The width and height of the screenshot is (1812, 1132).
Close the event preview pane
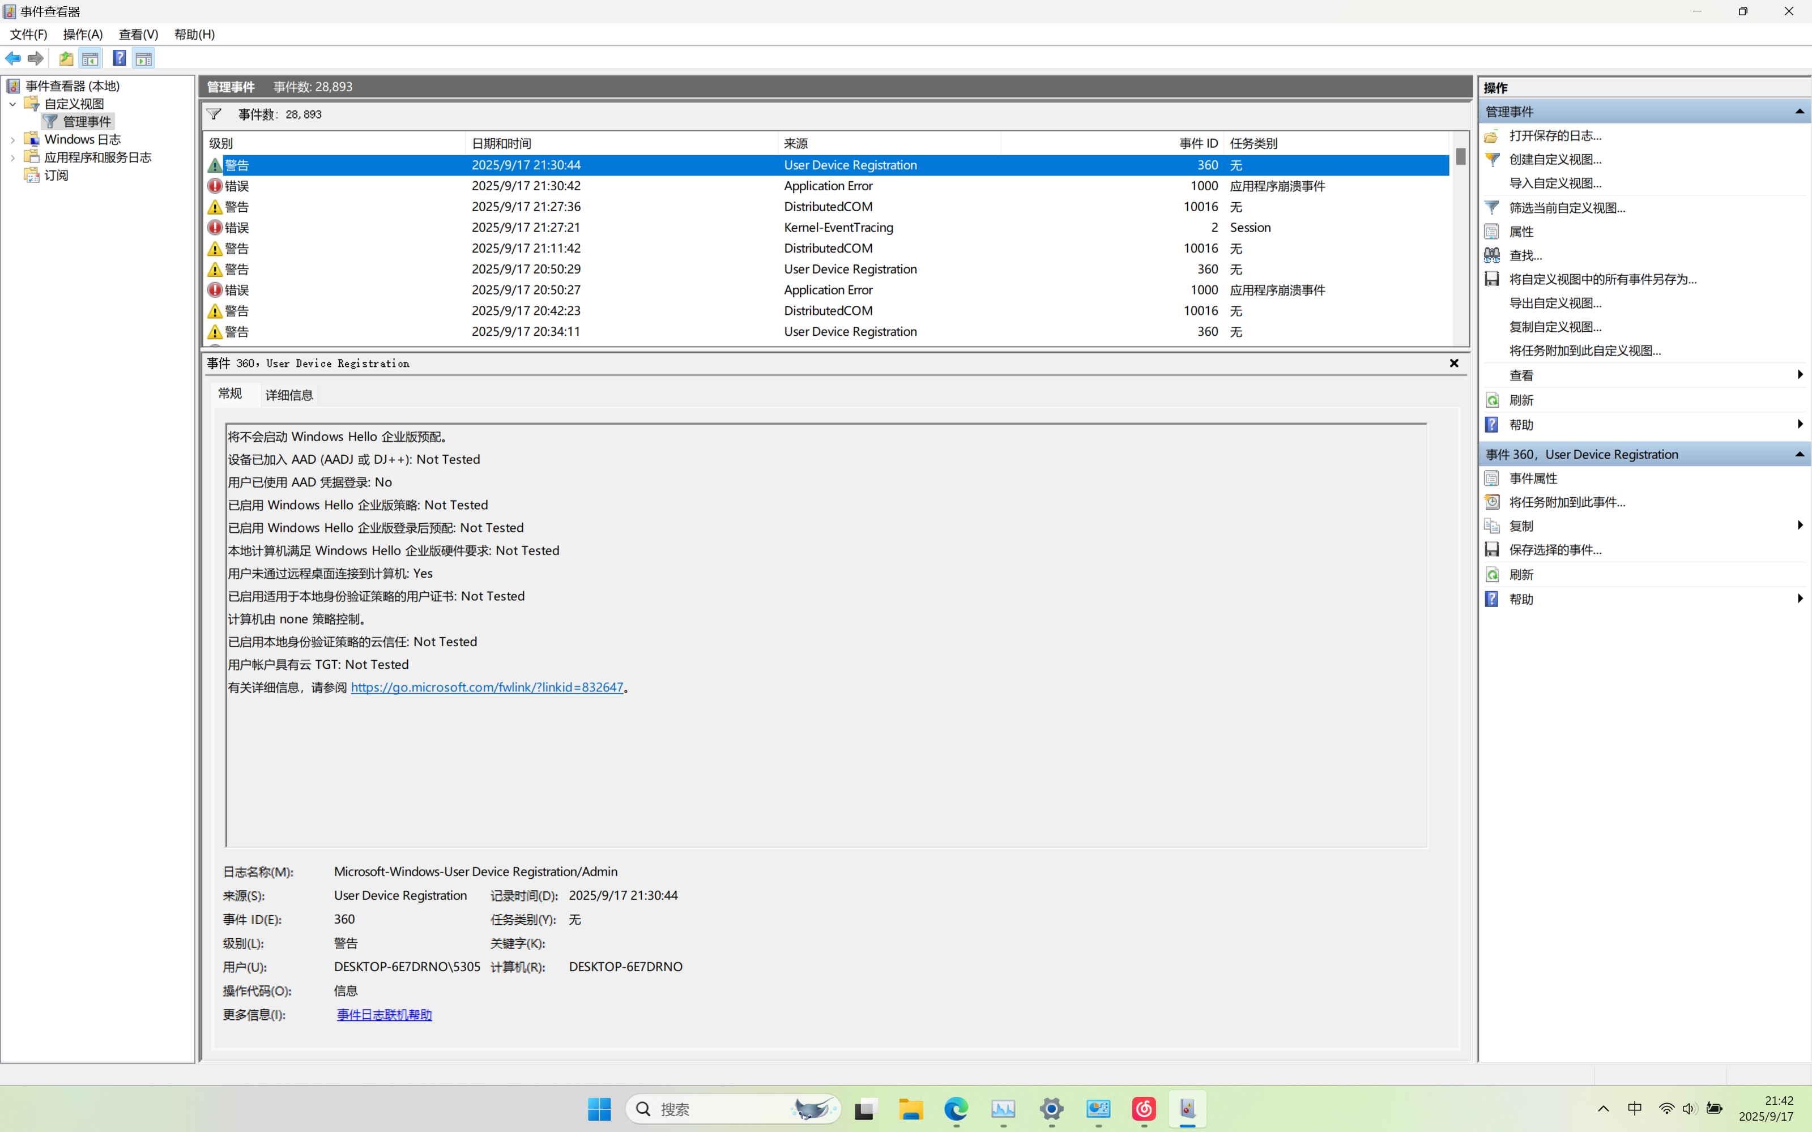pyautogui.click(x=1454, y=363)
